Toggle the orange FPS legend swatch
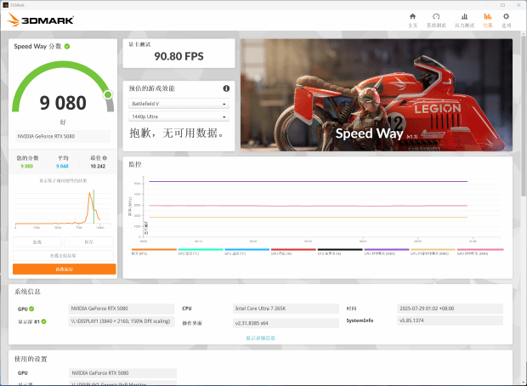 tap(154, 249)
